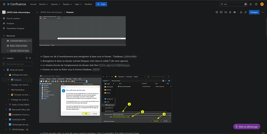The image size is (267, 134).
Task: Click the blue Partager button
Action: (254, 12)
